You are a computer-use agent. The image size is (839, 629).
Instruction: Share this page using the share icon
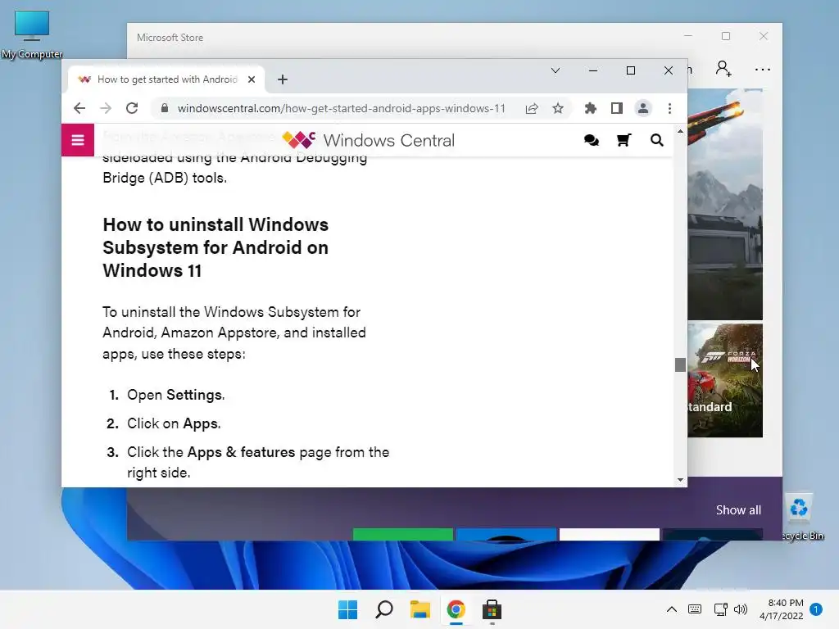pos(531,109)
